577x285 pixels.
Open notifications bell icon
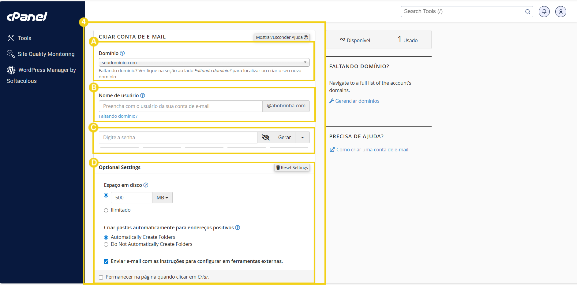[544, 12]
